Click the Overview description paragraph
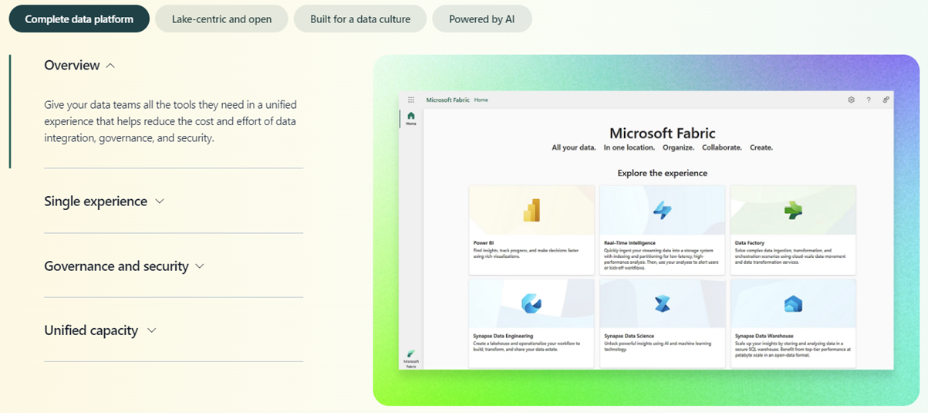The height and width of the screenshot is (413, 928). pyautogui.click(x=170, y=121)
